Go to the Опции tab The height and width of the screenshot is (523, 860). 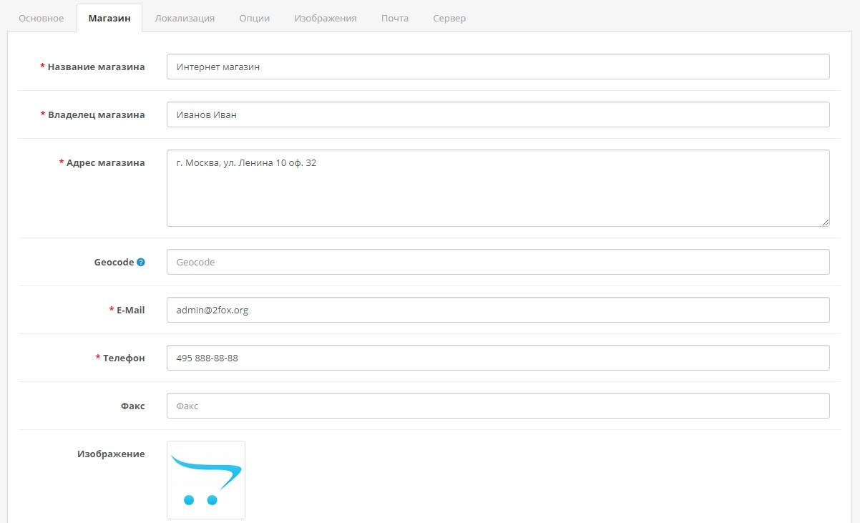pyautogui.click(x=255, y=18)
